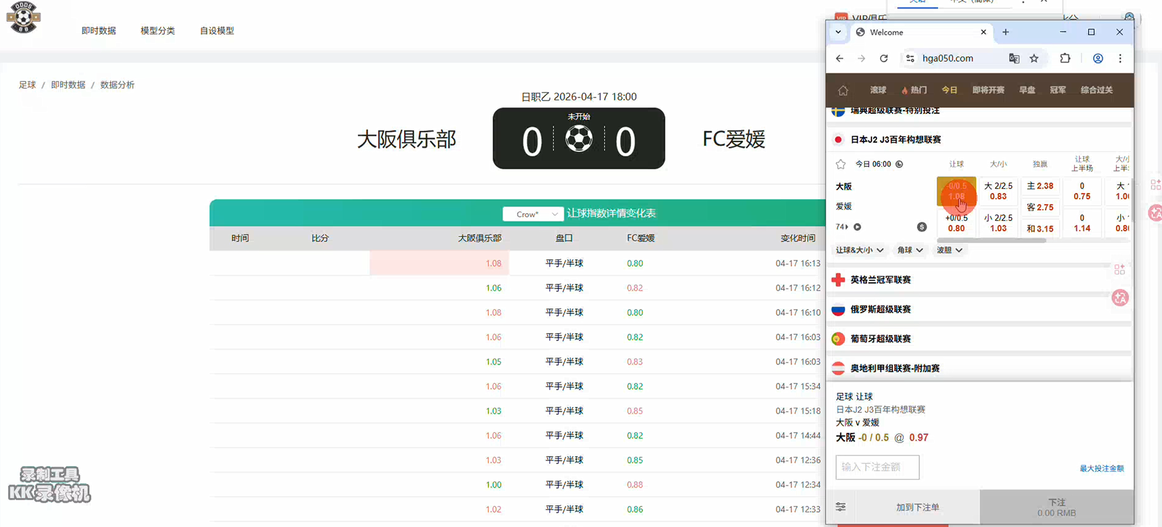Open the 模型分类 menu item
Image resolution: width=1162 pixels, height=527 pixels.
point(158,31)
